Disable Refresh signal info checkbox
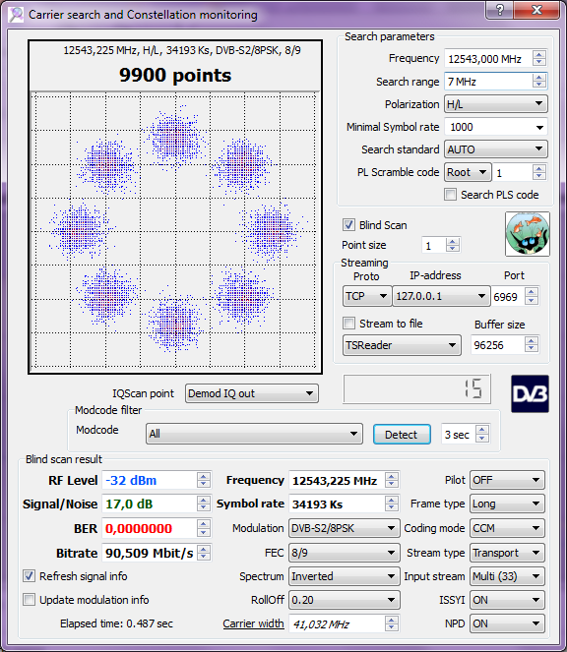The height and width of the screenshot is (652, 567). pos(29,576)
